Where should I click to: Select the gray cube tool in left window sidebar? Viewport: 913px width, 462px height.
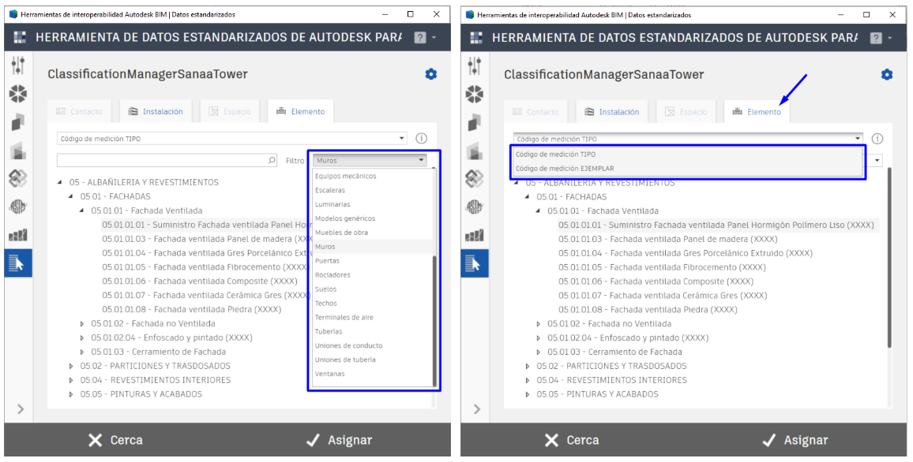click(x=18, y=150)
